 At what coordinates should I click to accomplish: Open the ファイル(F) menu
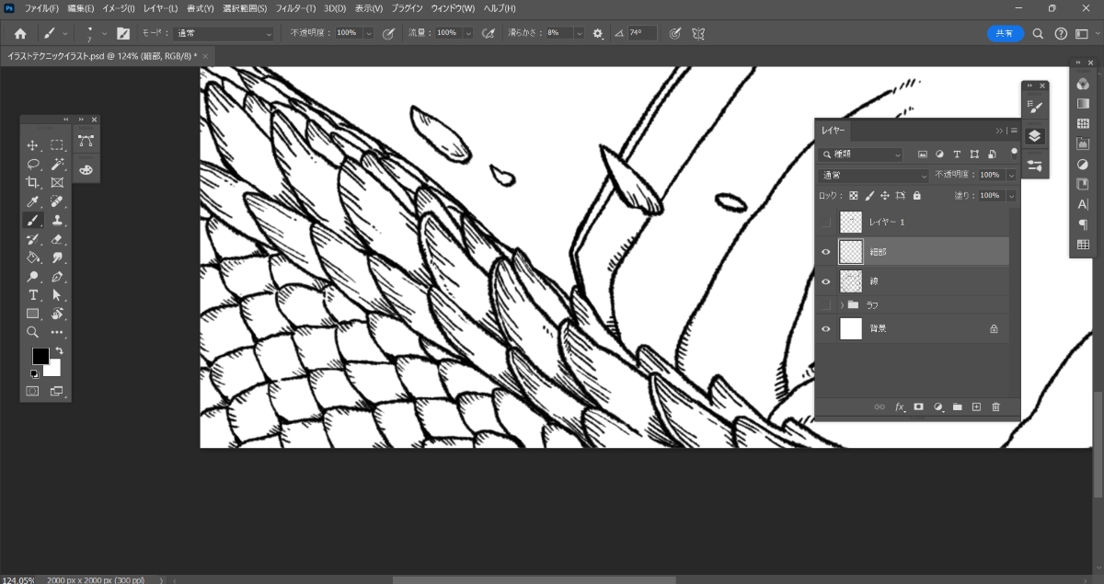click(x=41, y=8)
